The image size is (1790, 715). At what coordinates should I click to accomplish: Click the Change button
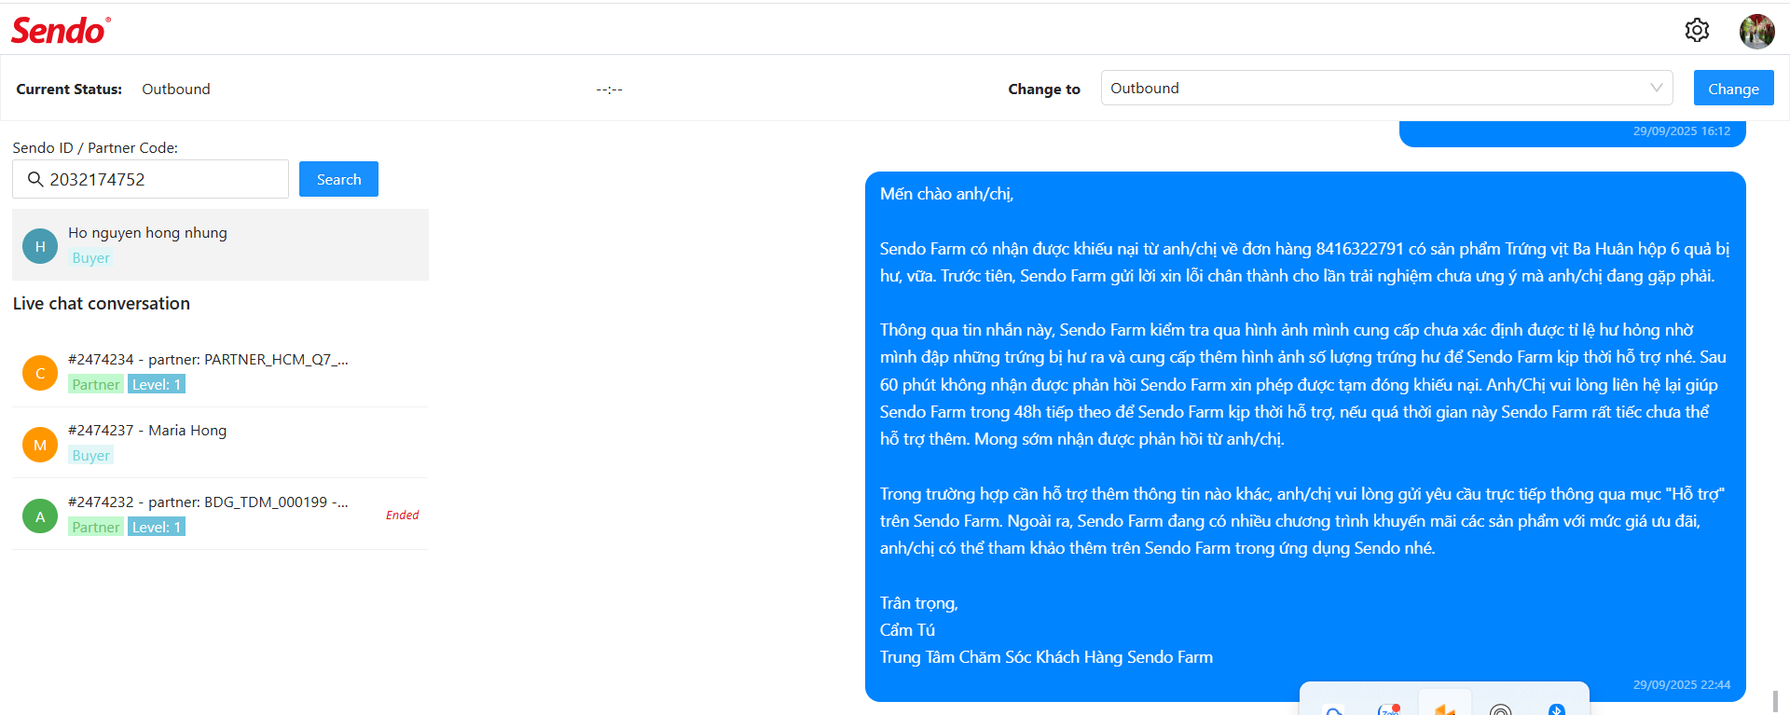point(1733,89)
